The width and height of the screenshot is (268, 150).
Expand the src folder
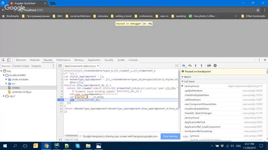click(6, 83)
